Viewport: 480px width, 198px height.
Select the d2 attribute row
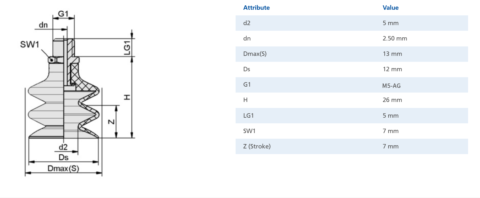pos(352,23)
